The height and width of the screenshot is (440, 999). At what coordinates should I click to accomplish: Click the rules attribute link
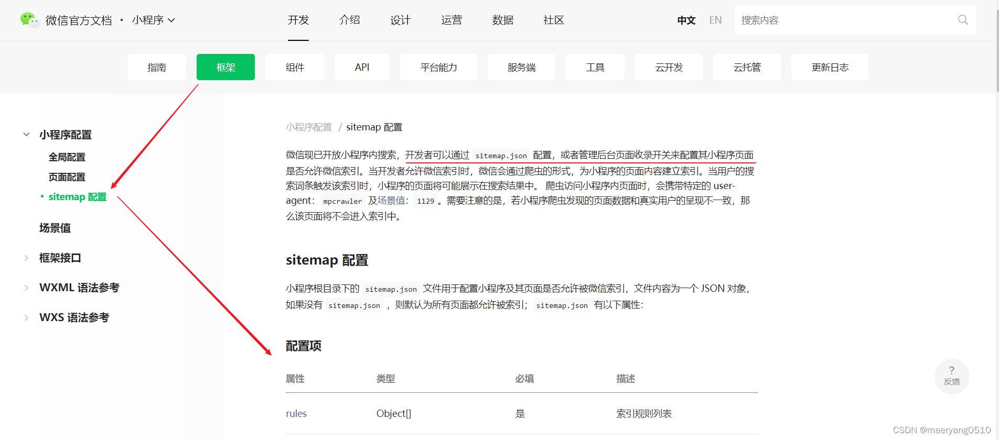[x=296, y=413]
